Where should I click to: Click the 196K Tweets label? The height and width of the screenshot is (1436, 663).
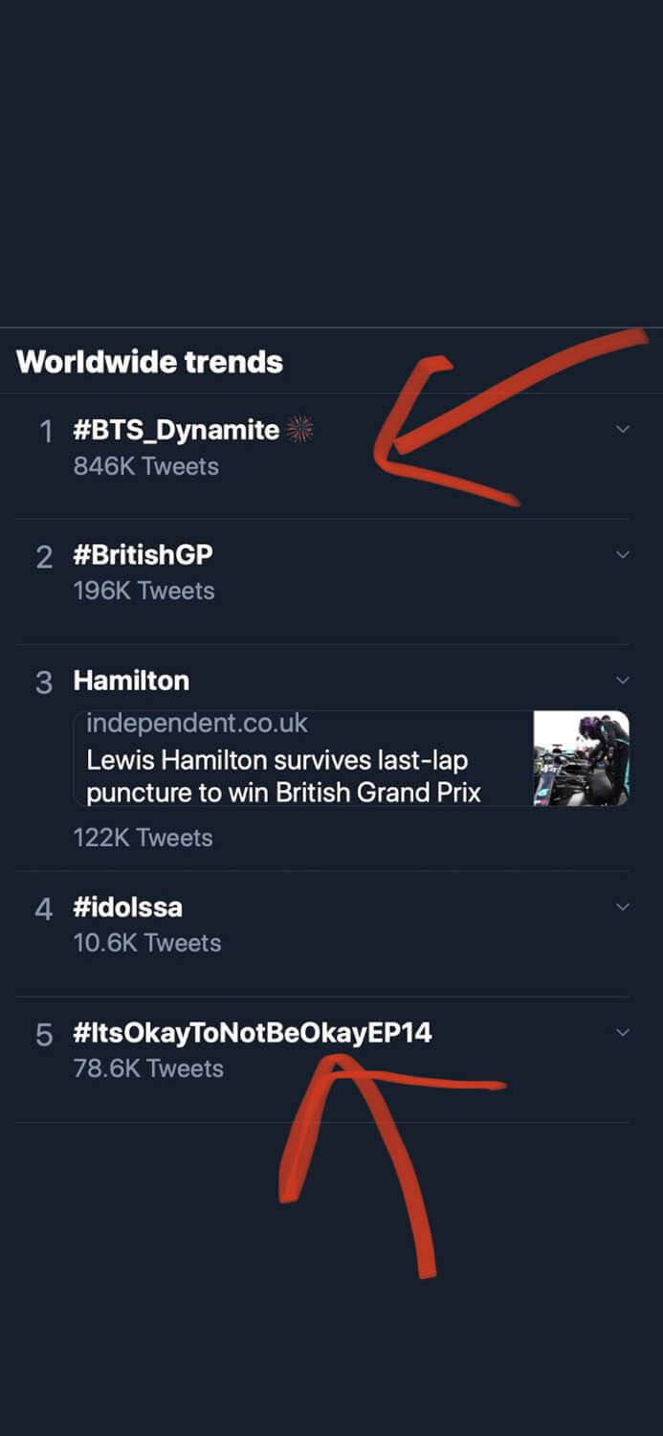tap(145, 591)
